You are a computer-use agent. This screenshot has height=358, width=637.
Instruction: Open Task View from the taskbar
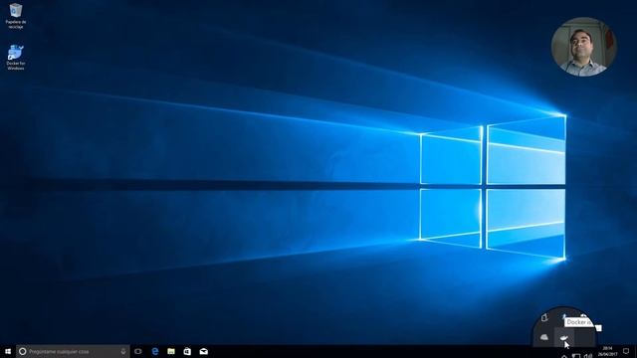click(138, 351)
